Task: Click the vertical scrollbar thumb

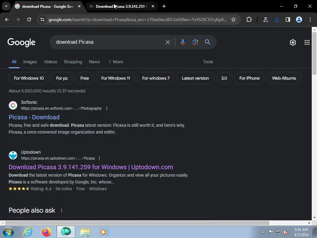Action: (315, 53)
